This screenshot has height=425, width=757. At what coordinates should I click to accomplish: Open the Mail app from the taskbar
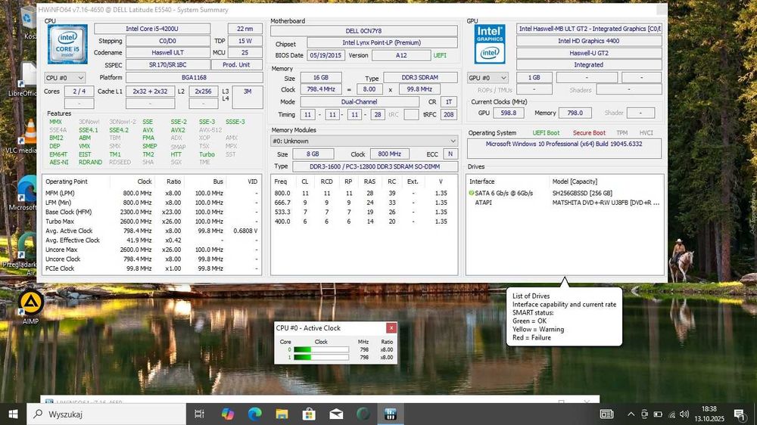(337, 414)
